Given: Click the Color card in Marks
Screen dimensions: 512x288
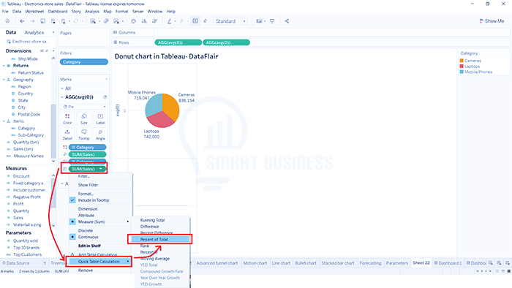Looking at the screenshot, I should [67, 119].
